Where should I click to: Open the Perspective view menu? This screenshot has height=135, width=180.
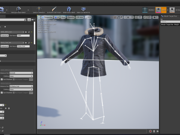click(x=47, y=17)
